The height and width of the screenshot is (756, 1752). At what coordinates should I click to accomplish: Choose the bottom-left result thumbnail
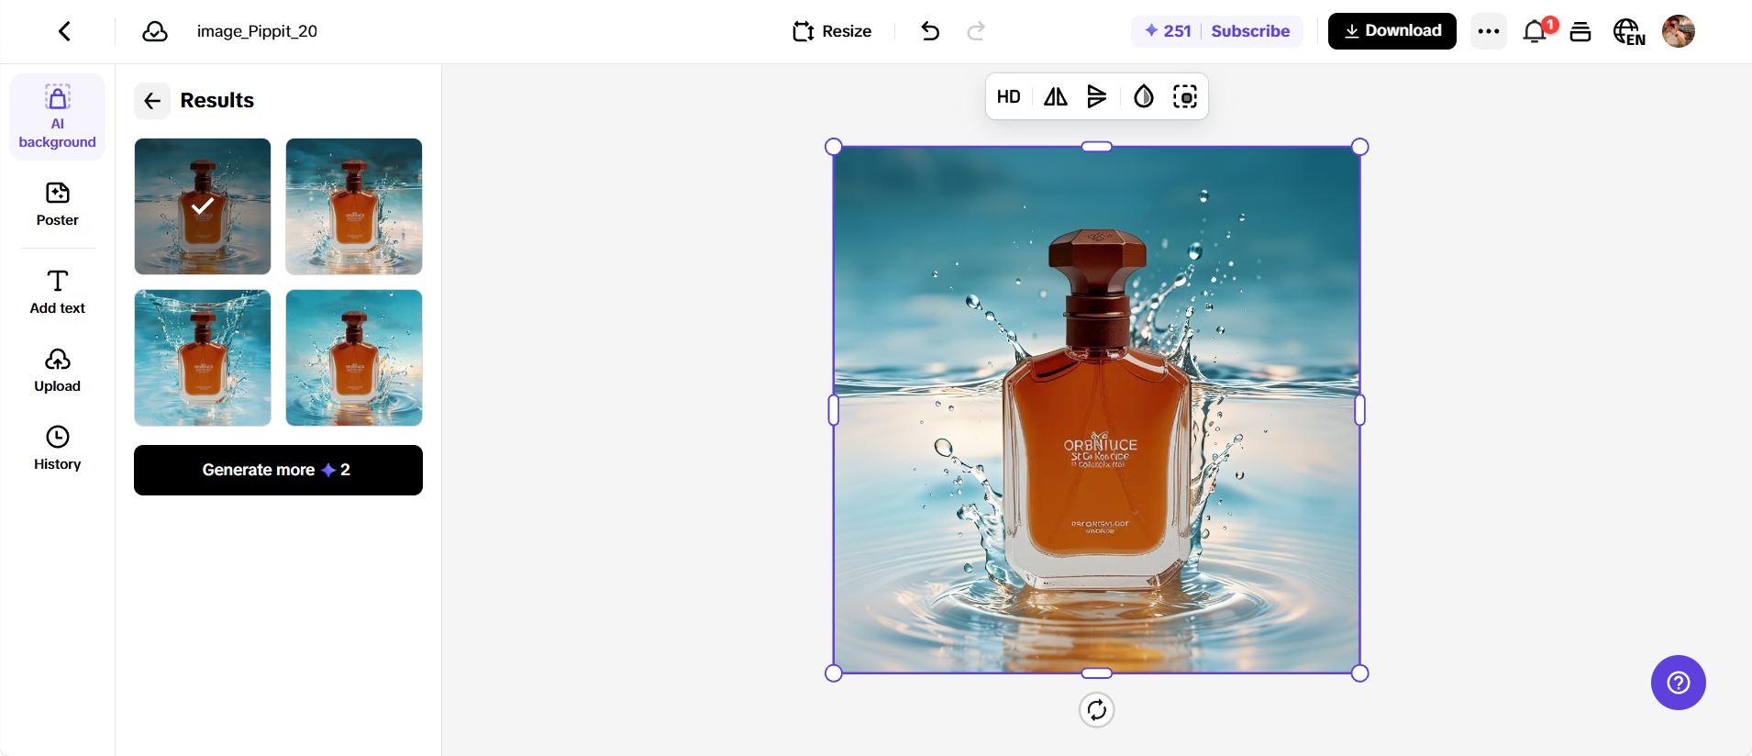point(203,358)
